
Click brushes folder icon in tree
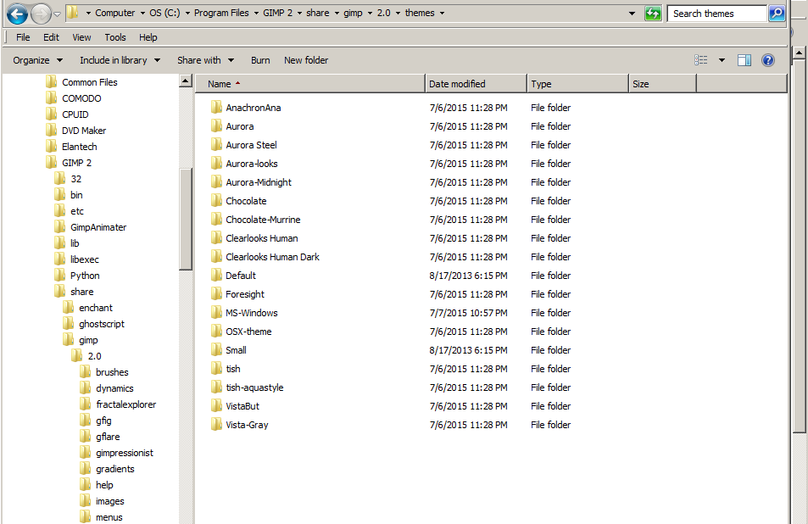(85, 372)
